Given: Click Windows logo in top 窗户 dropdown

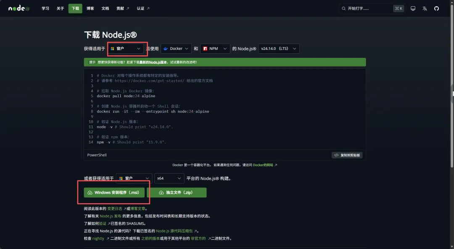Looking at the screenshot, I should (112, 49).
